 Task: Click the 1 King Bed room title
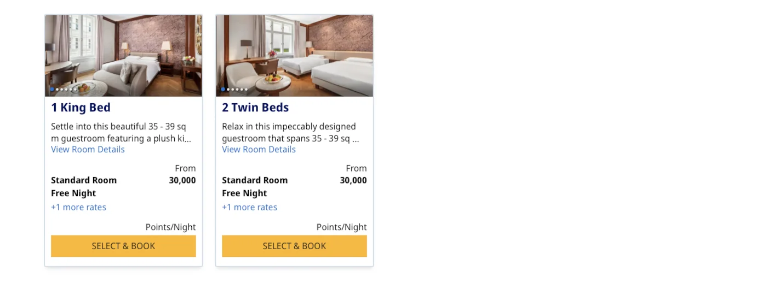tap(81, 108)
